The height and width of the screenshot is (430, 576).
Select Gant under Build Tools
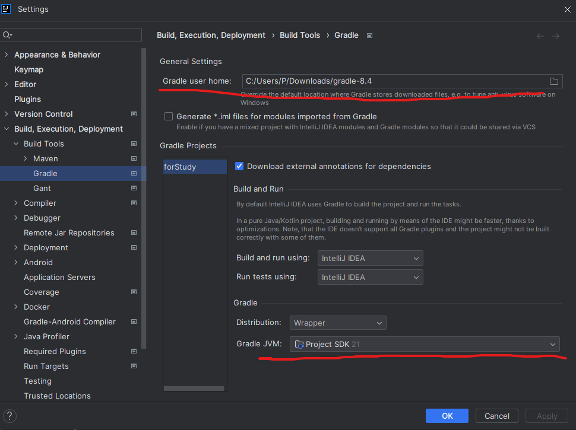click(x=42, y=188)
